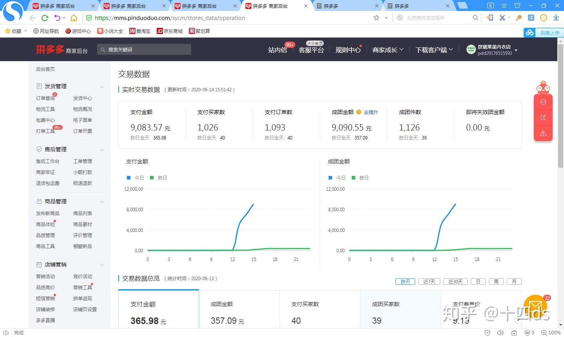This screenshot has height=337, width=564.
Task: Collapse the 商品管理 section
Action: tap(102, 202)
